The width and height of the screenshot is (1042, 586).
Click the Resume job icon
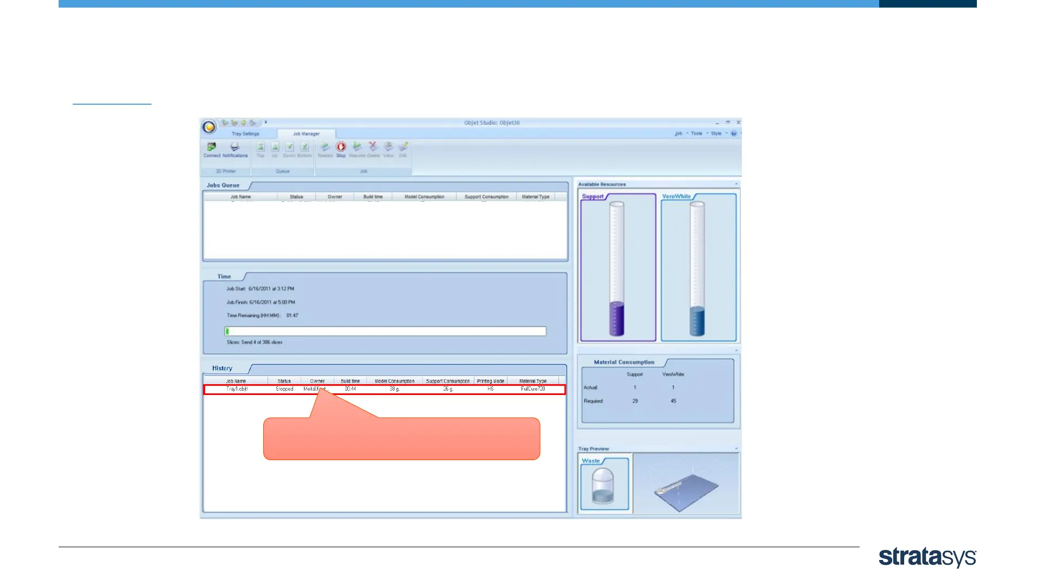tap(357, 147)
